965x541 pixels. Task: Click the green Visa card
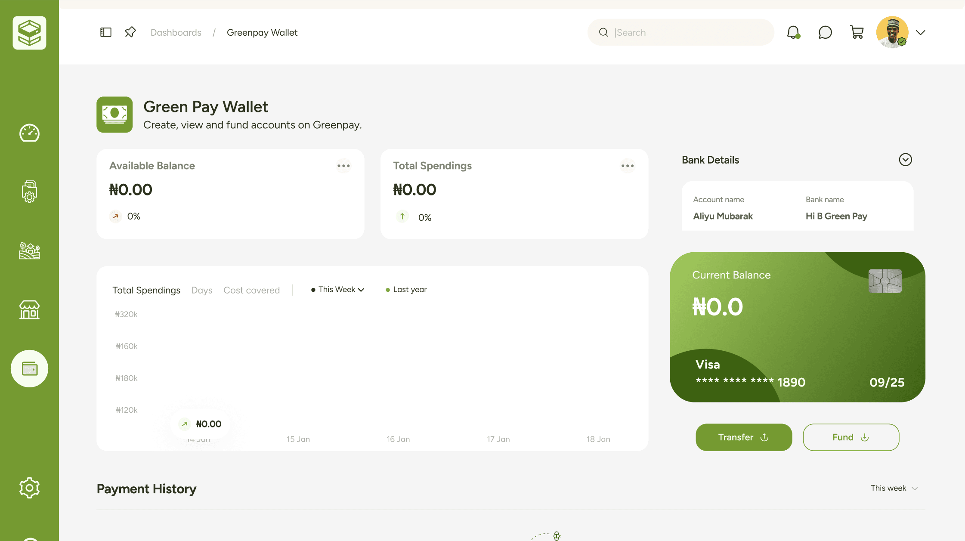pyautogui.click(x=797, y=327)
